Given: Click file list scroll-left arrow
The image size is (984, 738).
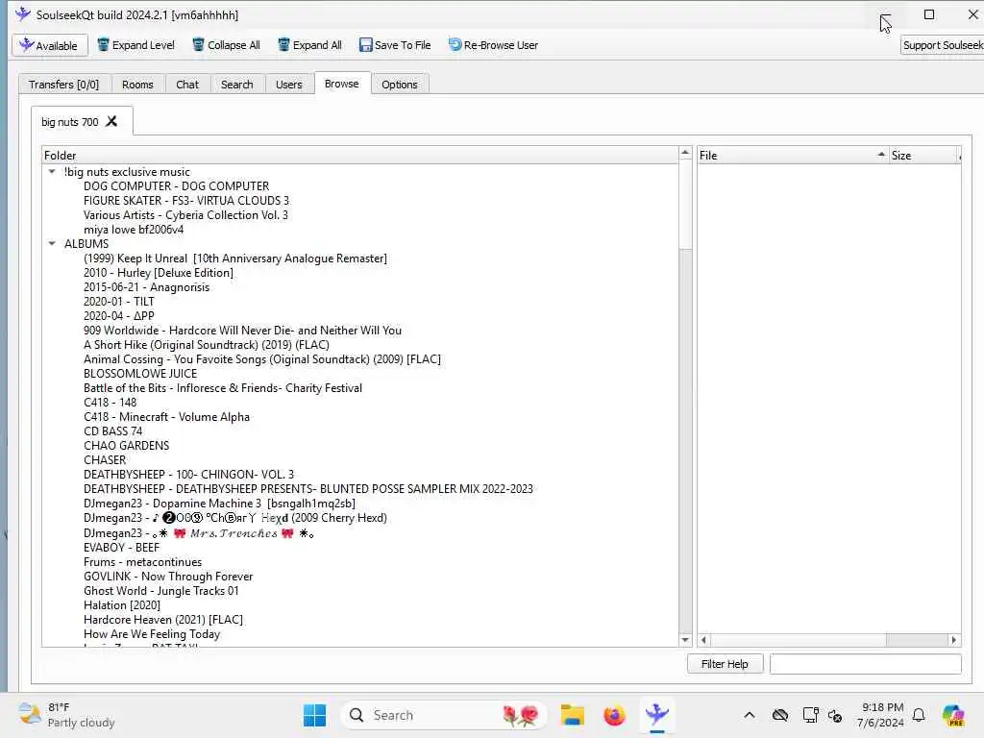Looking at the screenshot, I should [703, 640].
